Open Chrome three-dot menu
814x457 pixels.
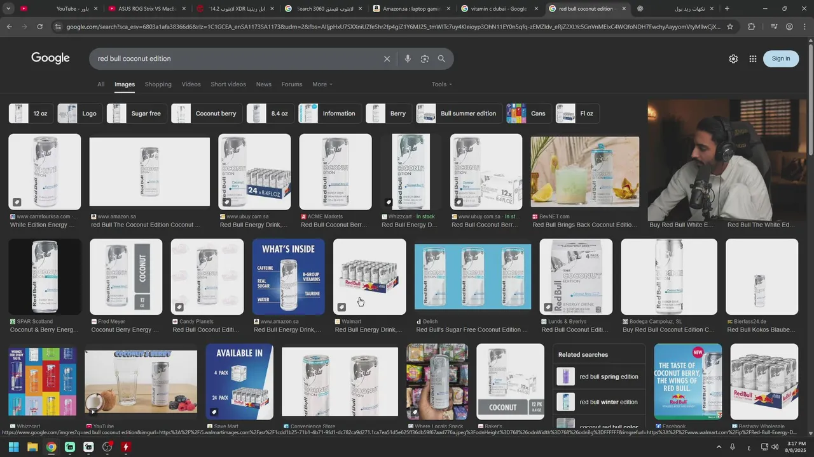pos(805,27)
